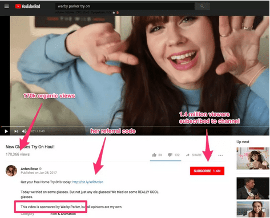
Task: Open the hamburger guide menu
Action: [x=7, y=6]
